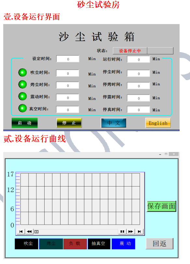Toggle the 吹尘时间 green indicator lamp
The image size is (190, 264).
22,73
